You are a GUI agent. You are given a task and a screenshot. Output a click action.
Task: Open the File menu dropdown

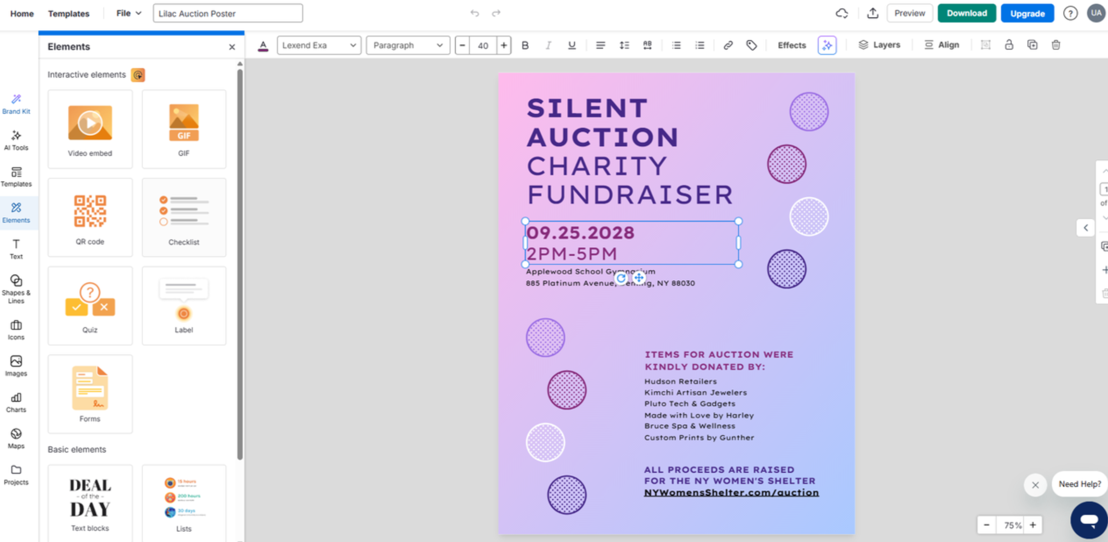pos(129,13)
